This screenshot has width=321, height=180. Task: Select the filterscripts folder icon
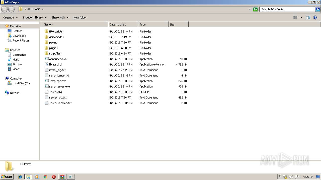coord(46,31)
